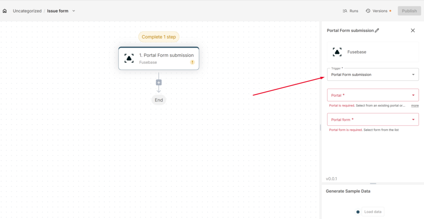Click the Complete 1 step badge
Viewport: 424px width, 219px height.
click(x=159, y=37)
